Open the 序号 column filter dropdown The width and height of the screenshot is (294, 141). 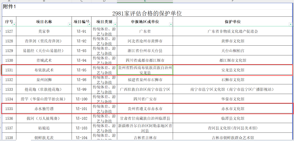[x=14, y=24]
